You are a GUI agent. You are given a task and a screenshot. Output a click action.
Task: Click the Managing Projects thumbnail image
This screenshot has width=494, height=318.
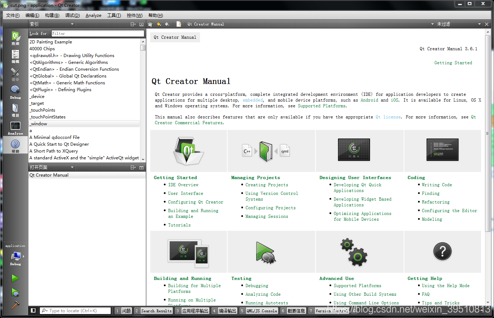coord(266,151)
